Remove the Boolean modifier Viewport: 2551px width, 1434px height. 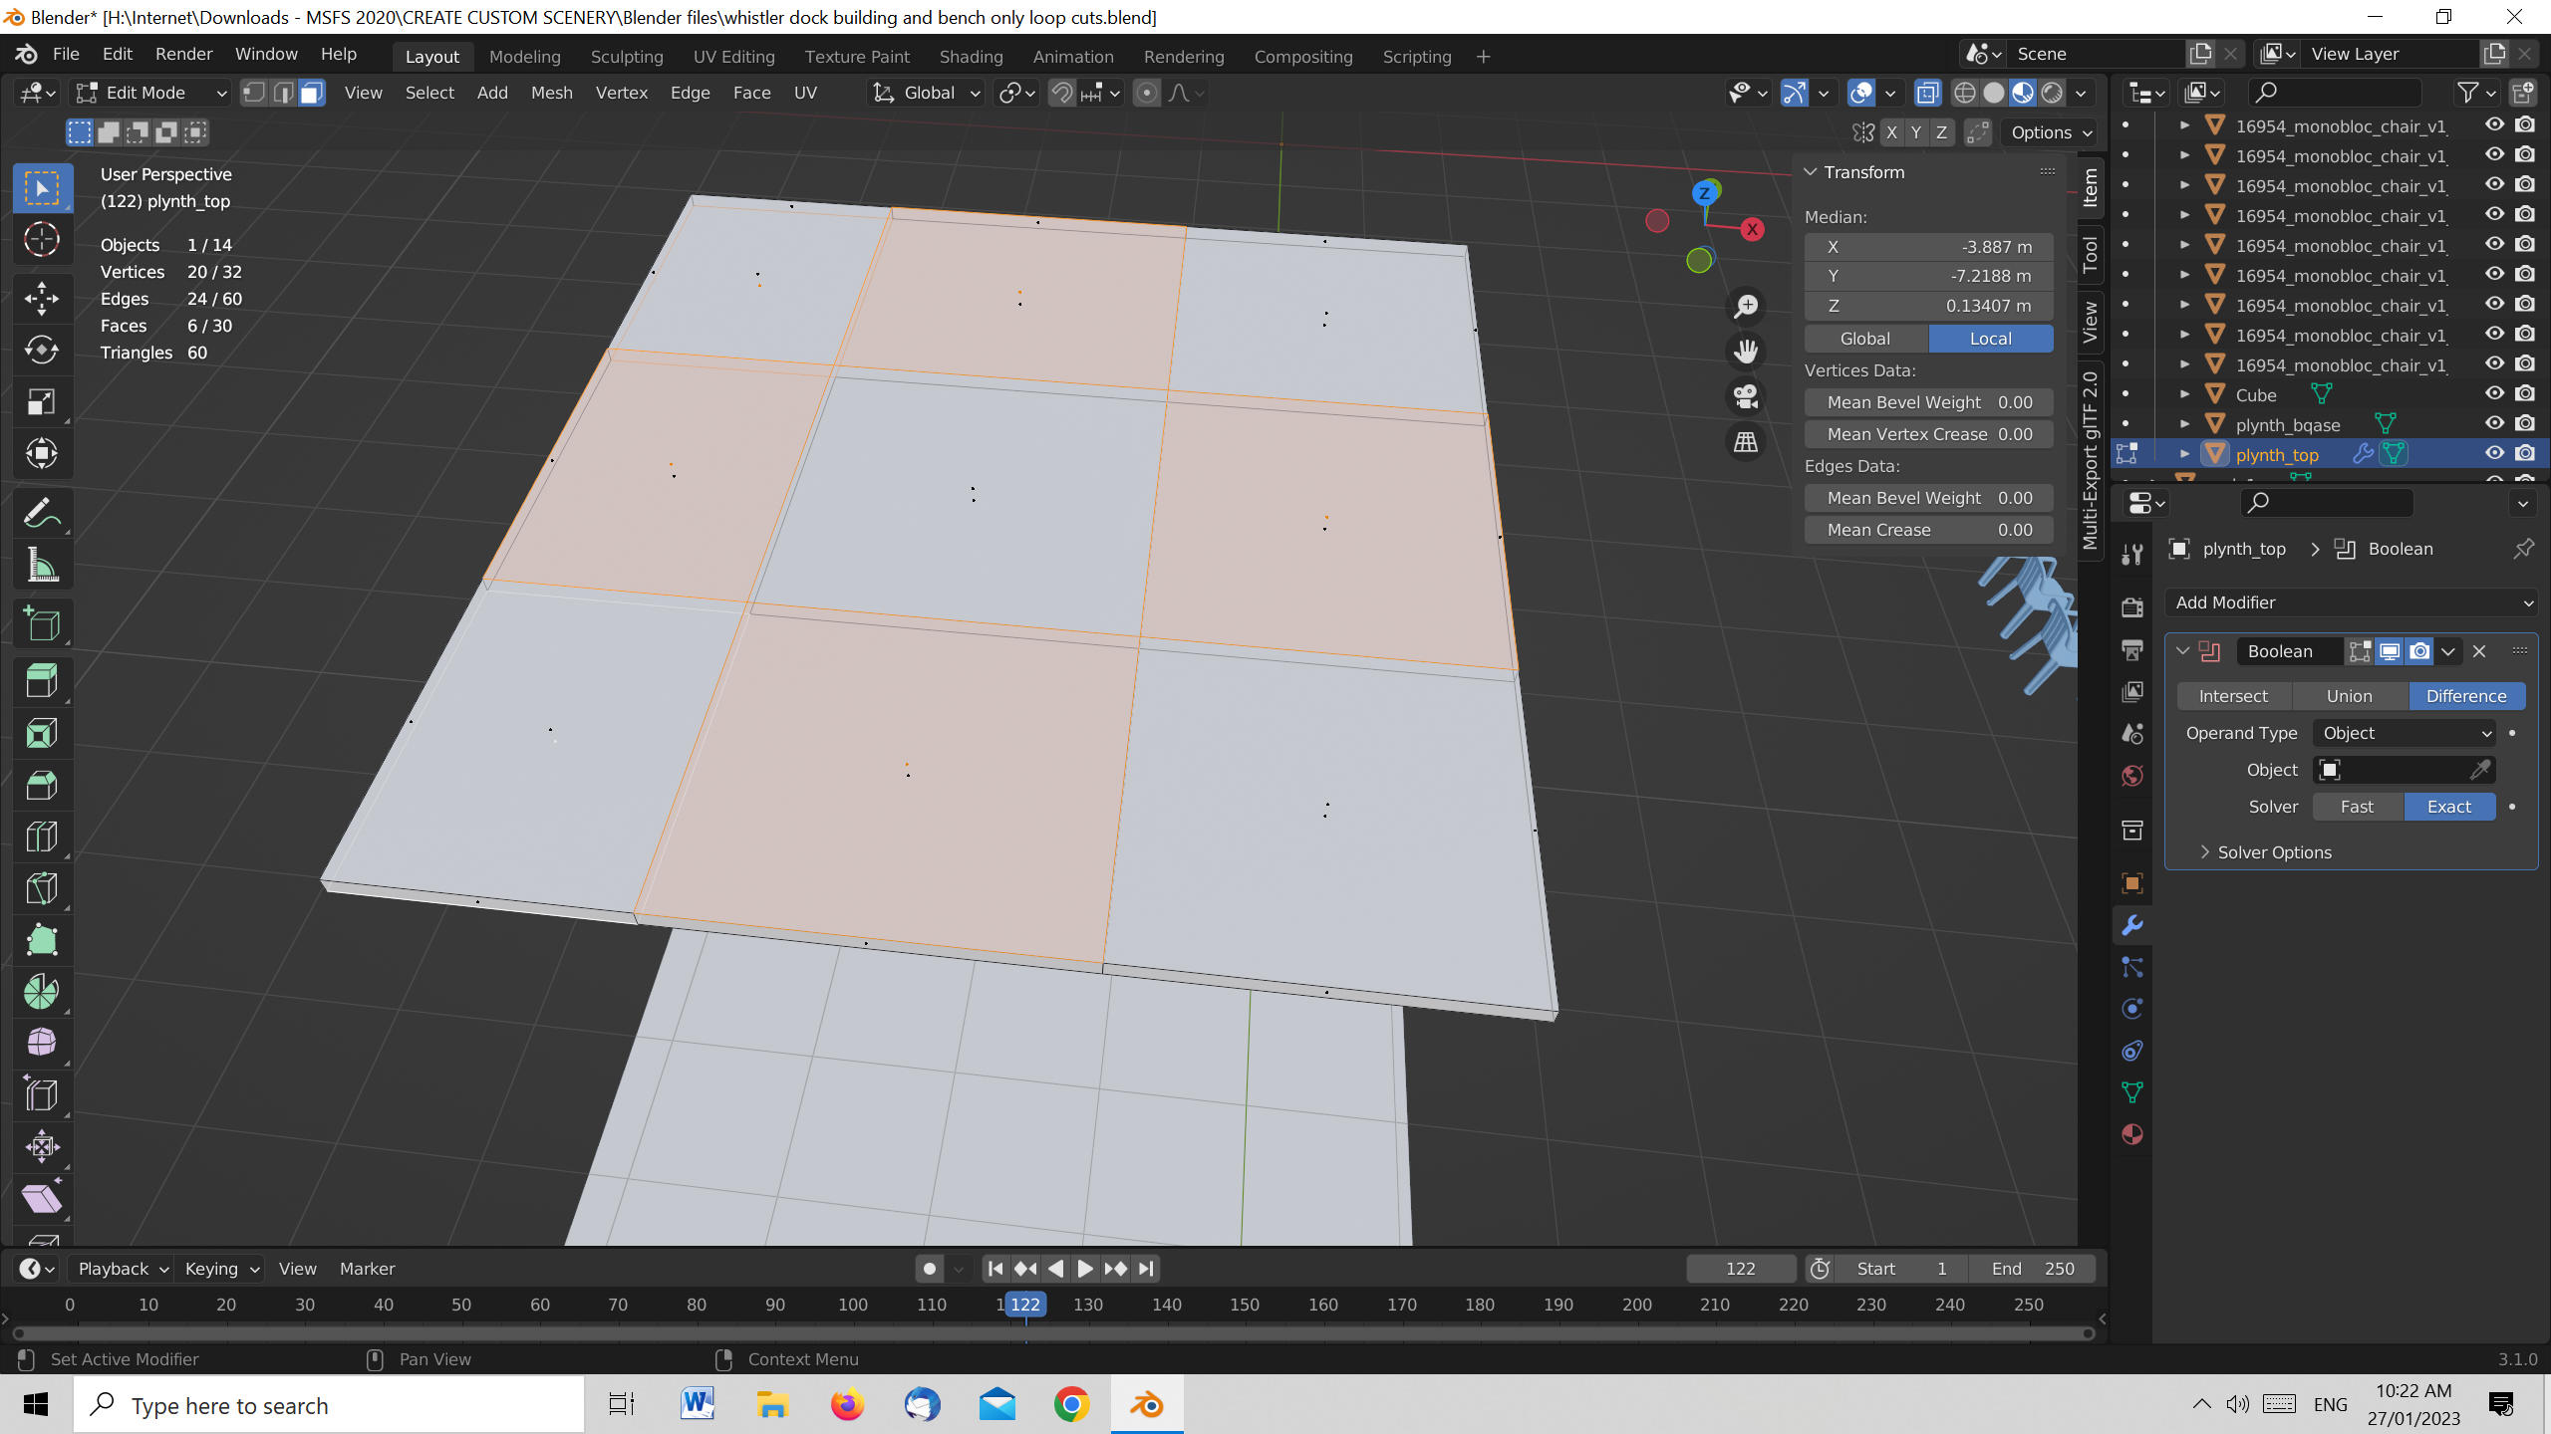(x=2479, y=651)
